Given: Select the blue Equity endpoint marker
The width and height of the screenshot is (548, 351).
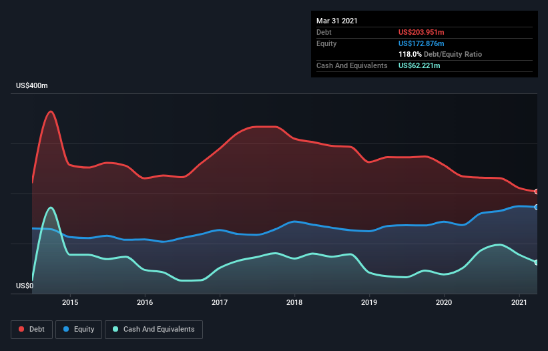Looking at the screenshot, I should click(537, 207).
